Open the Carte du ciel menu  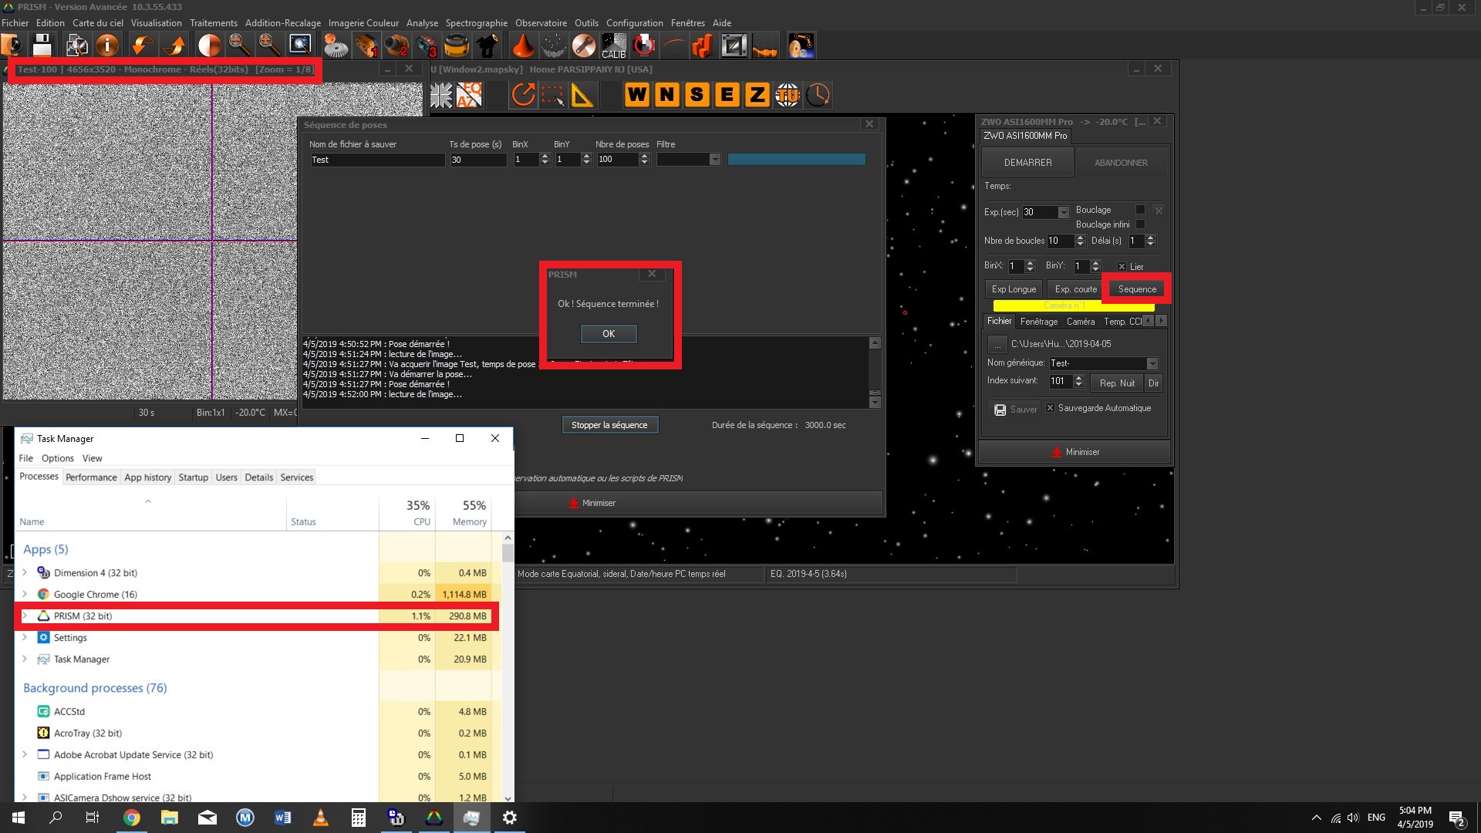[x=98, y=23]
